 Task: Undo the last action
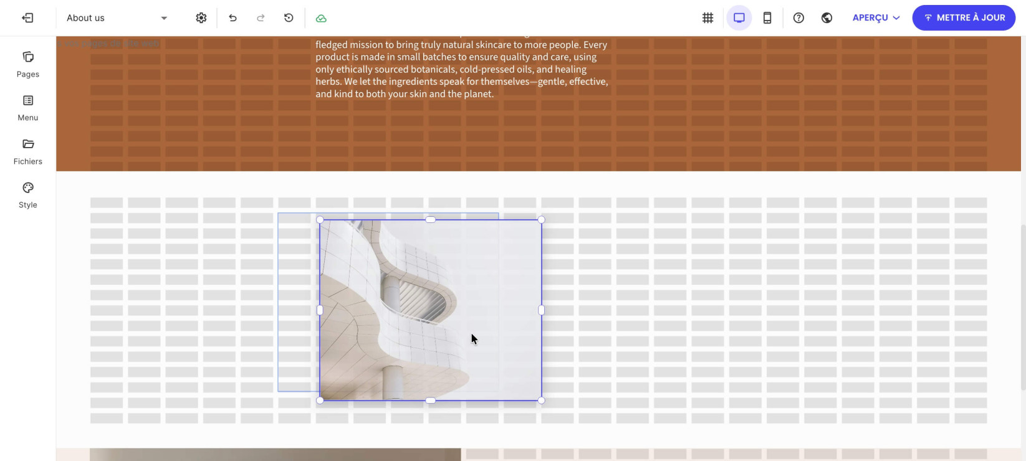pos(233,18)
